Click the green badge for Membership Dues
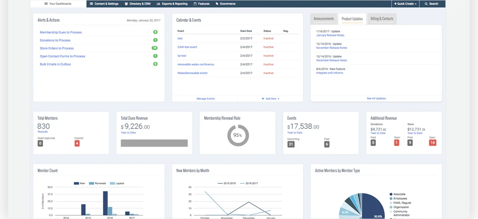This screenshot has width=478, height=219. click(155, 32)
